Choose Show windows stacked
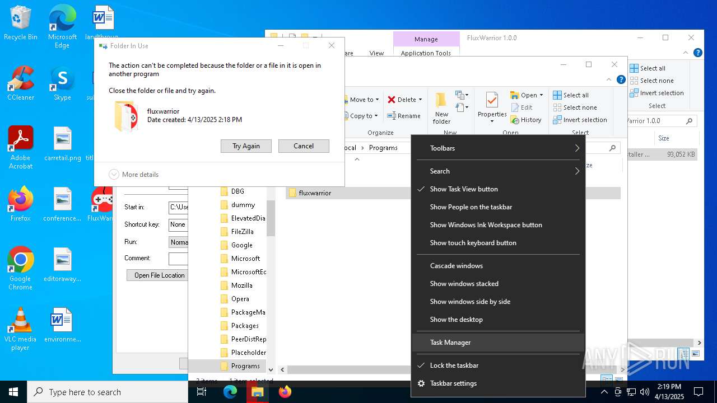717x403 pixels. [x=498, y=284]
